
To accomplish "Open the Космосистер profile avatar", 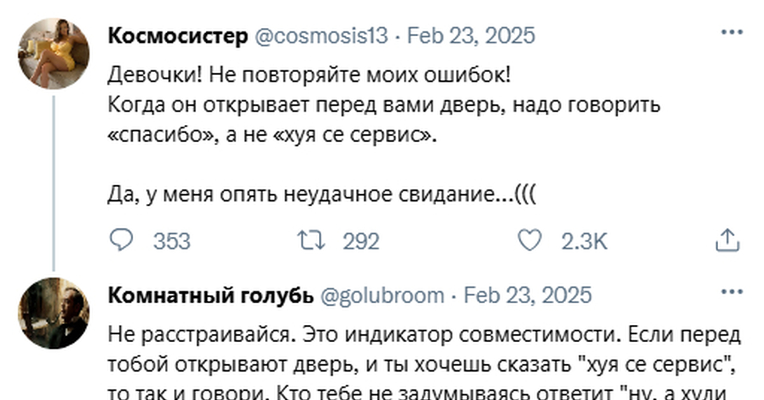I will point(53,53).
